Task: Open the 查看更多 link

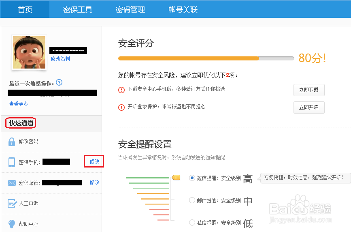Action: coord(19,104)
